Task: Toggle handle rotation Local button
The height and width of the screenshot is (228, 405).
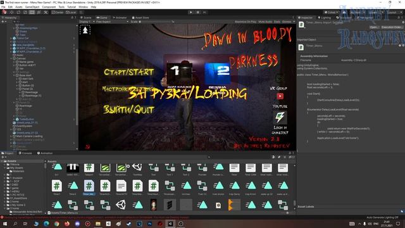Action: coord(71,12)
